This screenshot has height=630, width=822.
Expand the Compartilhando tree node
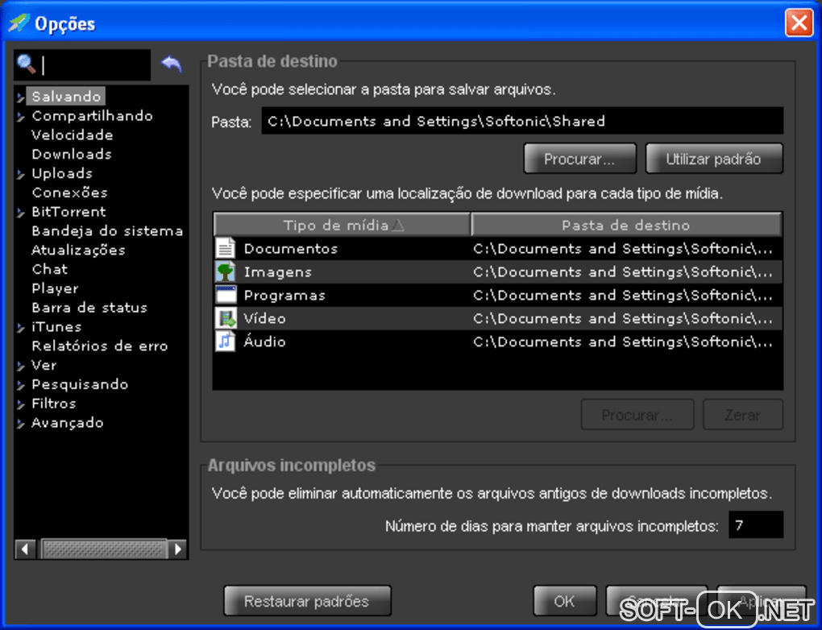[x=20, y=116]
